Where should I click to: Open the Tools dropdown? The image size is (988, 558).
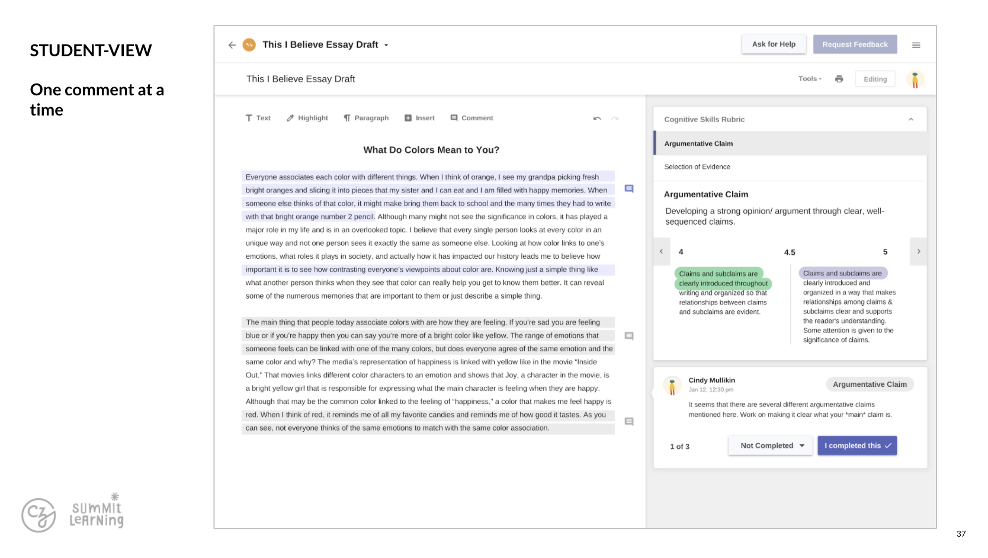click(x=810, y=79)
